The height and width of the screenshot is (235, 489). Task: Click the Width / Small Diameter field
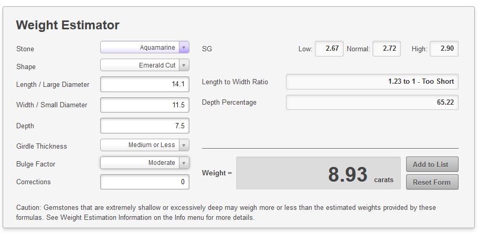pyautogui.click(x=145, y=105)
